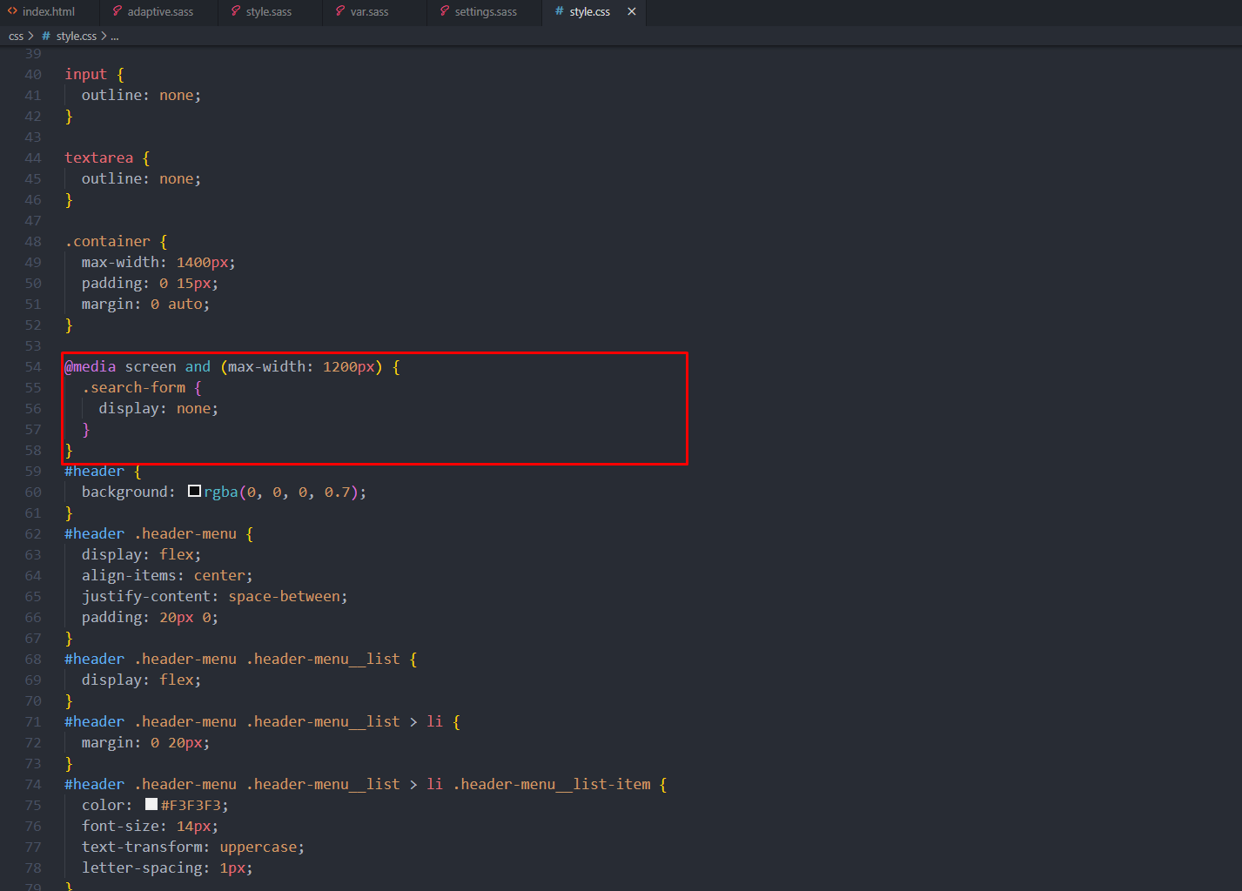This screenshot has height=891, width=1242.
Task: Click the hash icon in the breadcrumb
Action: pos(46,36)
